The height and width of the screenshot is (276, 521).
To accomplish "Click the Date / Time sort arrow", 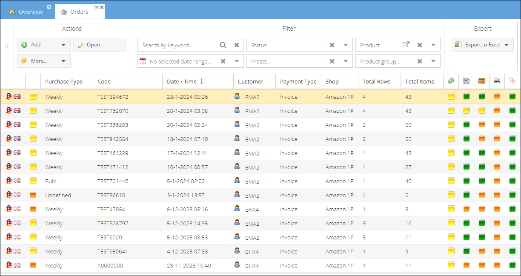I will click(202, 81).
